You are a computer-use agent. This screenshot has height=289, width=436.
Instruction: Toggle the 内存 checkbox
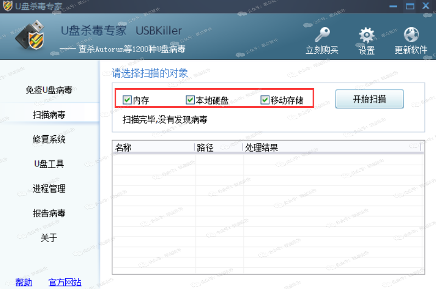pos(127,100)
